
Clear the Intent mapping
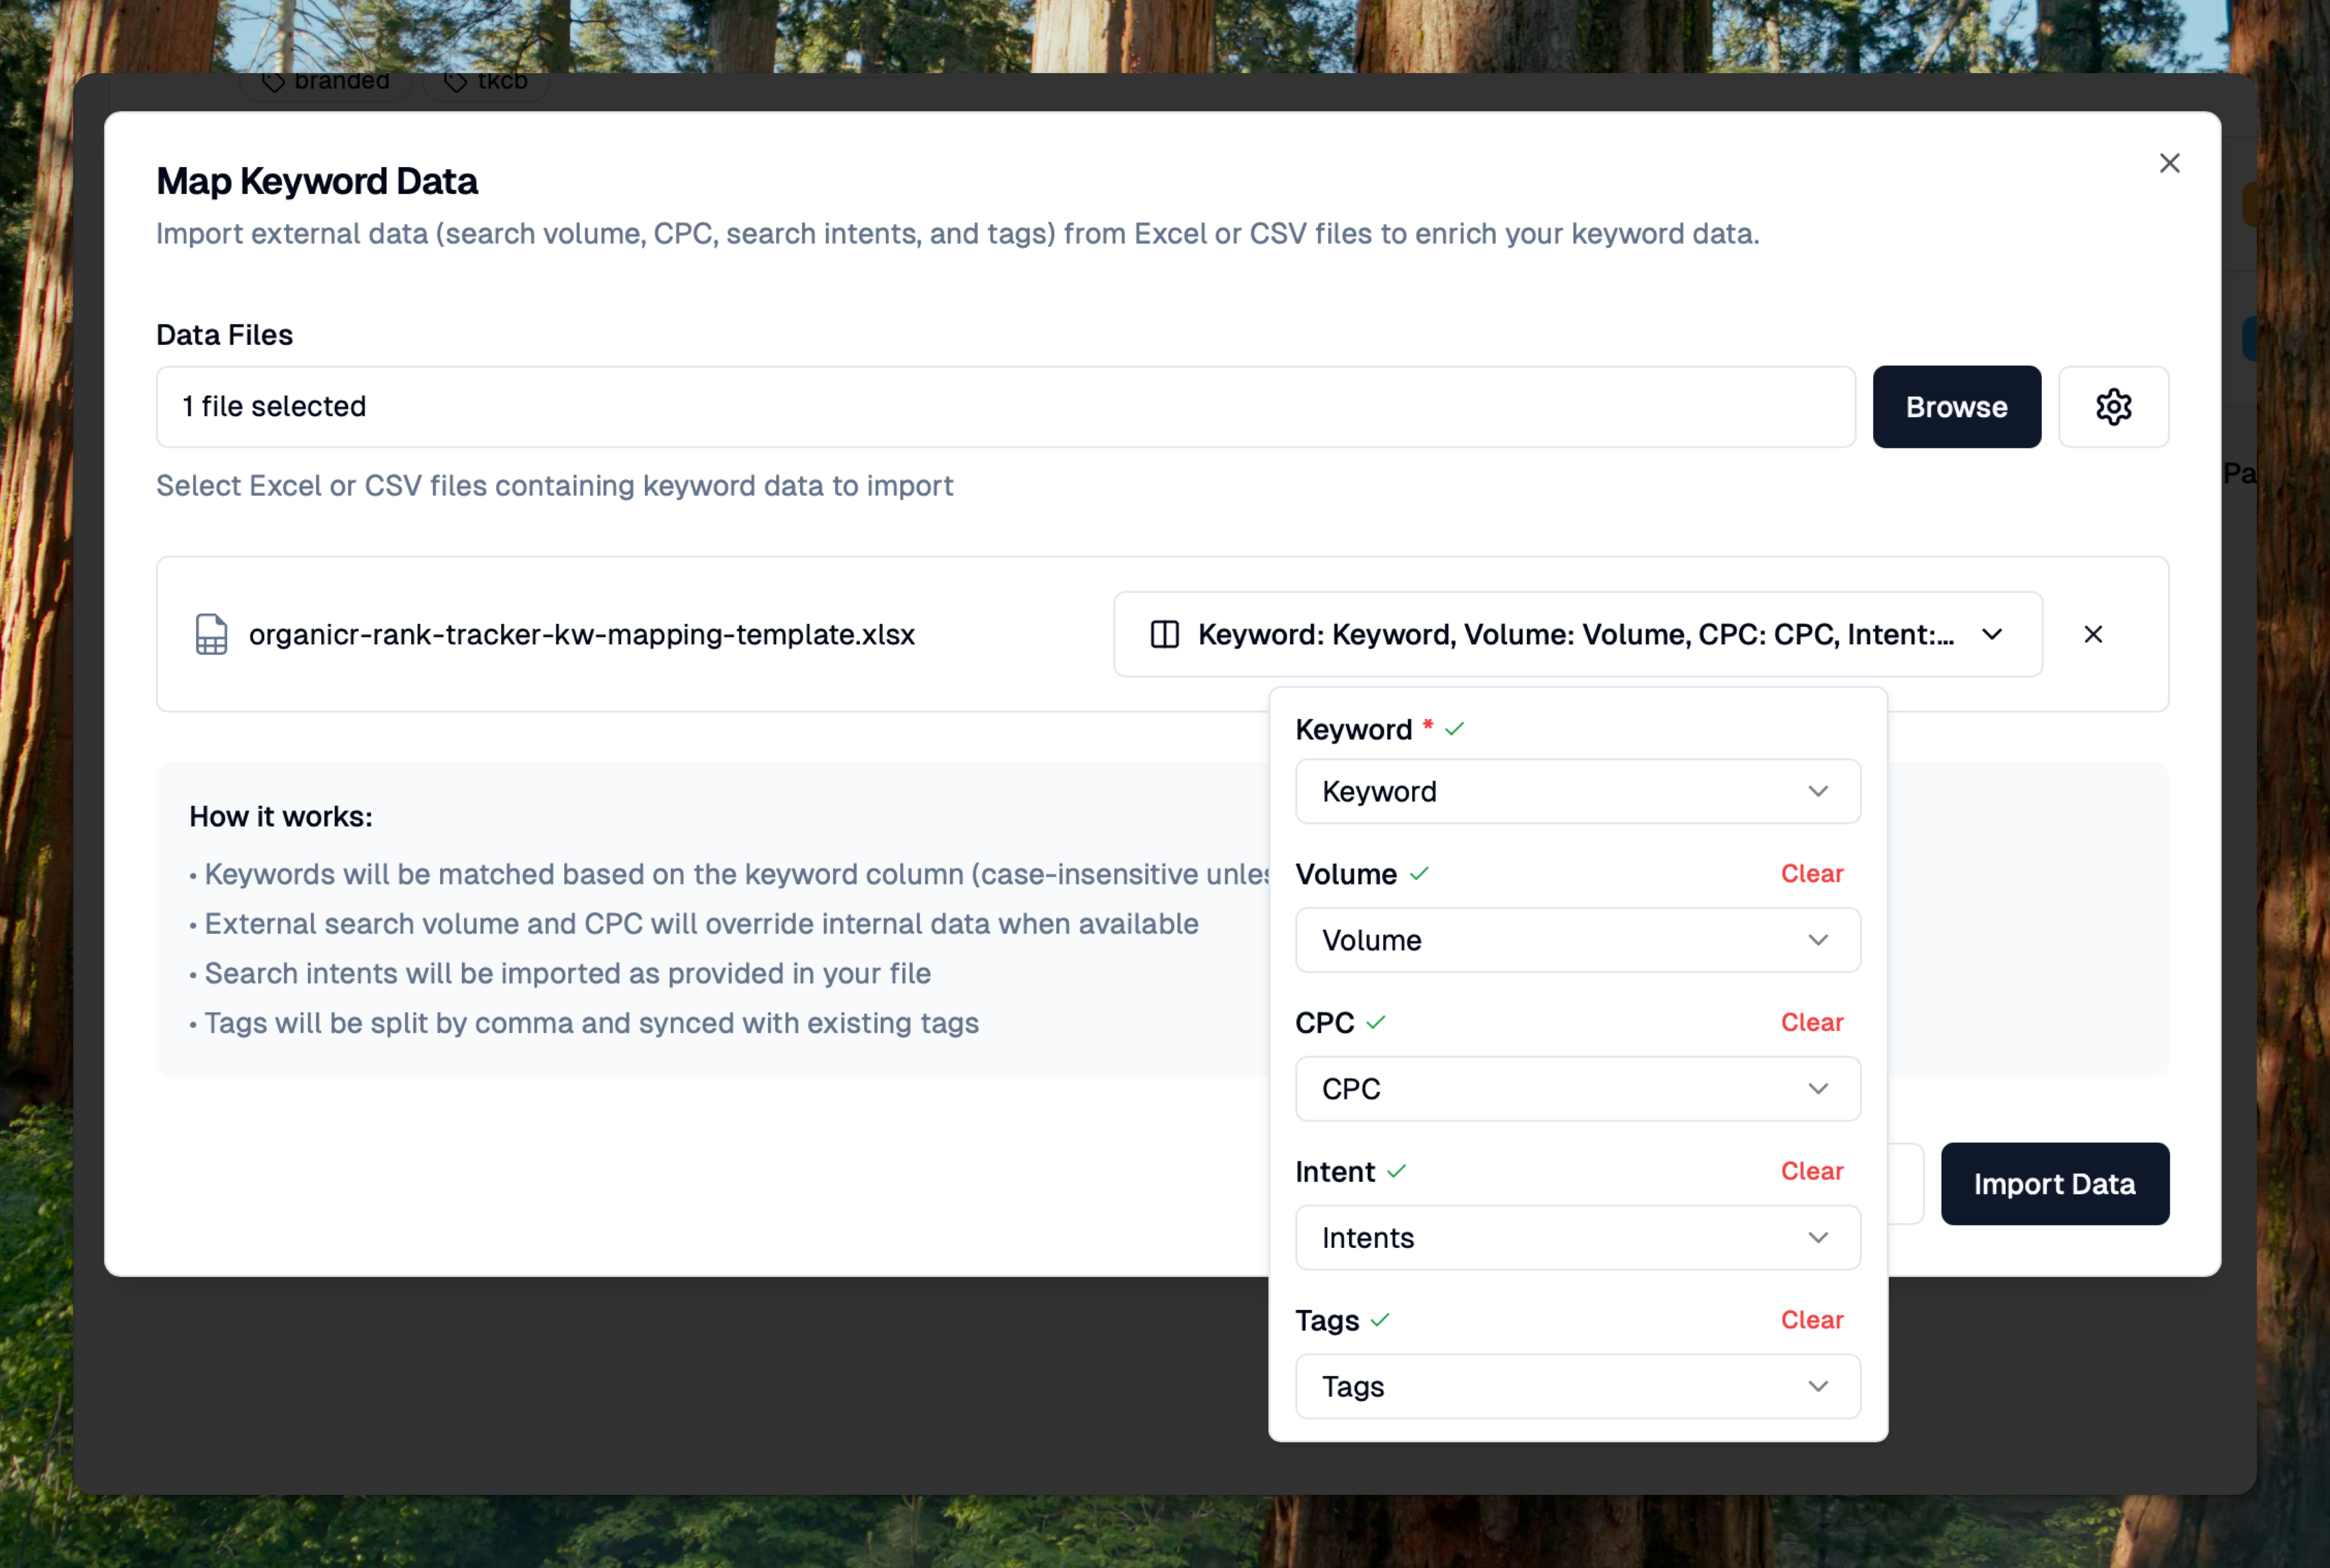(x=1811, y=1171)
